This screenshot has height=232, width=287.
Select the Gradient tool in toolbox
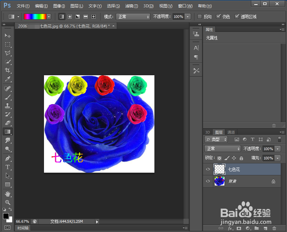pos(8,132)
